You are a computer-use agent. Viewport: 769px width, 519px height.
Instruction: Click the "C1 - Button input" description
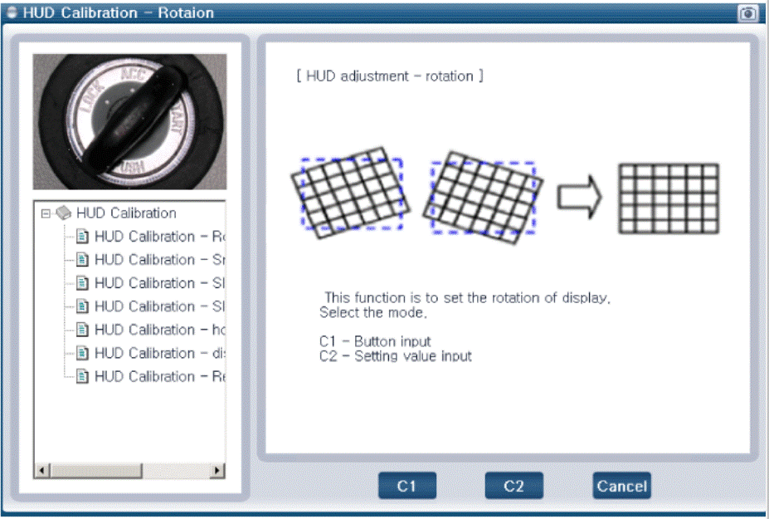(x=375, y=341)
